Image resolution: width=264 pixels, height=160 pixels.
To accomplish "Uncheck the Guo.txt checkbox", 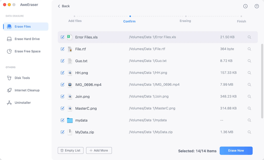I will (x=62, y=61).
